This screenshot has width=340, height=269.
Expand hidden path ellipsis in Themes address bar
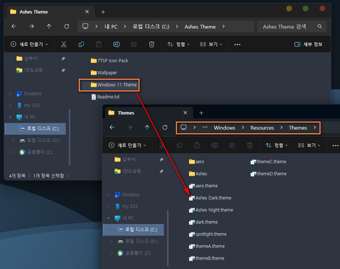[205, 127]
